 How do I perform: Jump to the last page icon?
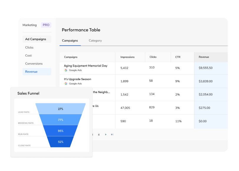click(x=112, y=134)
